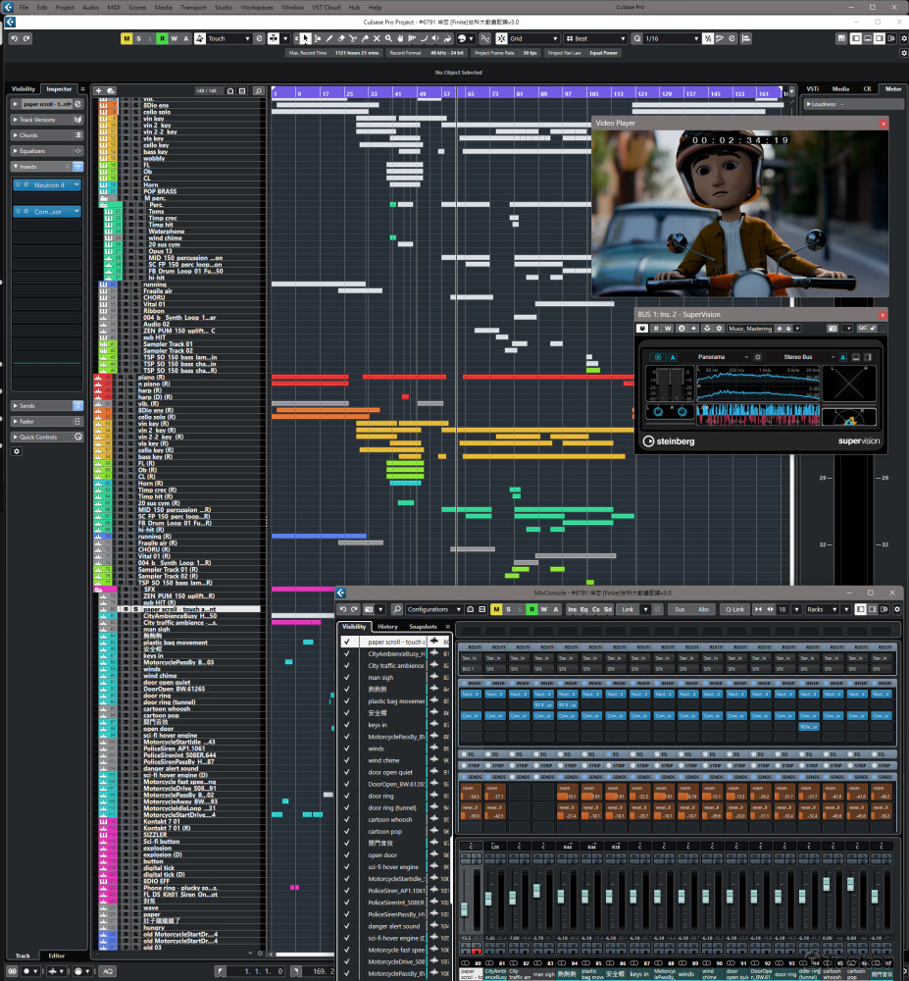Click the Inspector setup gear icon
Viewport: 909px width, 981px height.
click(16, 451)
